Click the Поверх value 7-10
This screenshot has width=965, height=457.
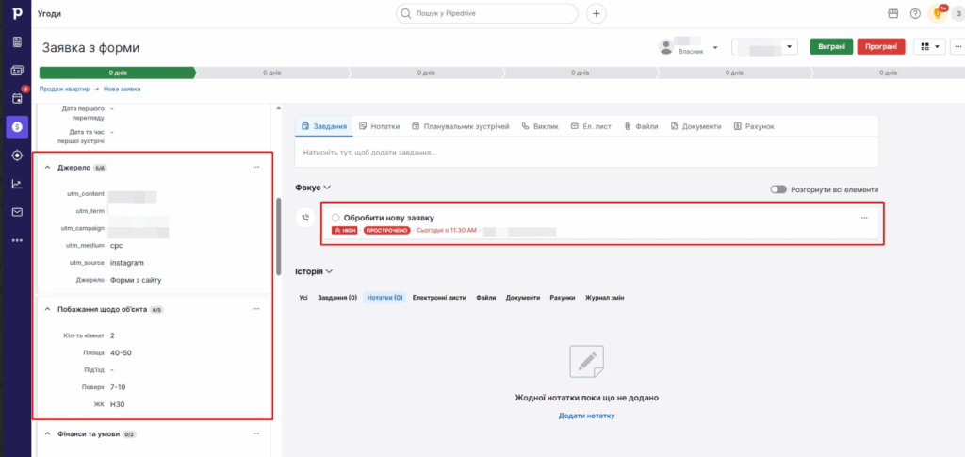(118, 387)
